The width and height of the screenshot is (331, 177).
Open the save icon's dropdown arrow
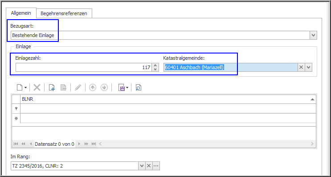pos(127,87)
